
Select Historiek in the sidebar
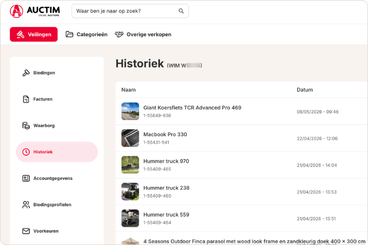[x=57, y=152]
